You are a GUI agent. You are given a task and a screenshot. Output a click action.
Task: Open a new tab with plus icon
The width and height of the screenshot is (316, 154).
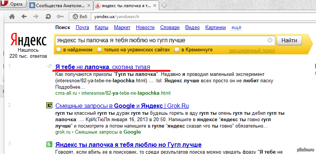pos(164,5)
